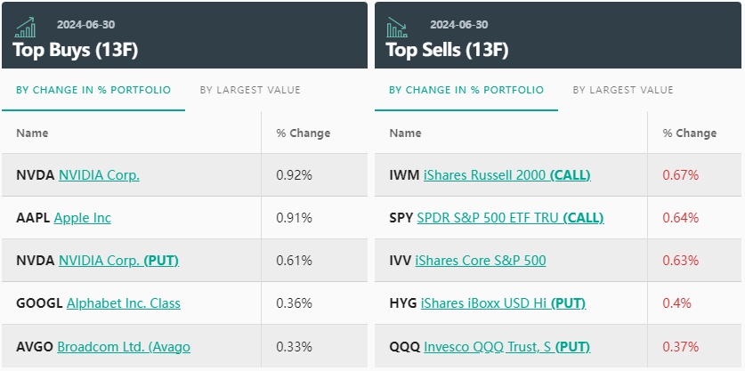The width and height of the screenshot is (745, 371).
Task: Select Top Sells 'By Change in % Portfolio' tab
Action: click(x=466, y=90)
